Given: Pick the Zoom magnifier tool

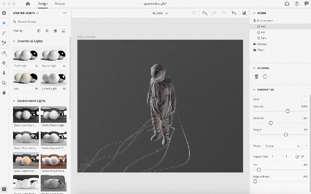Looking at the screenshot, I should (x=4, y=83).
